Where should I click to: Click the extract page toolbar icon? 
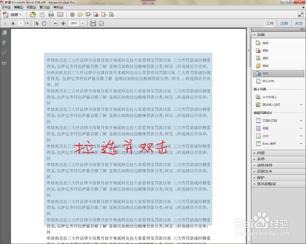112,15
